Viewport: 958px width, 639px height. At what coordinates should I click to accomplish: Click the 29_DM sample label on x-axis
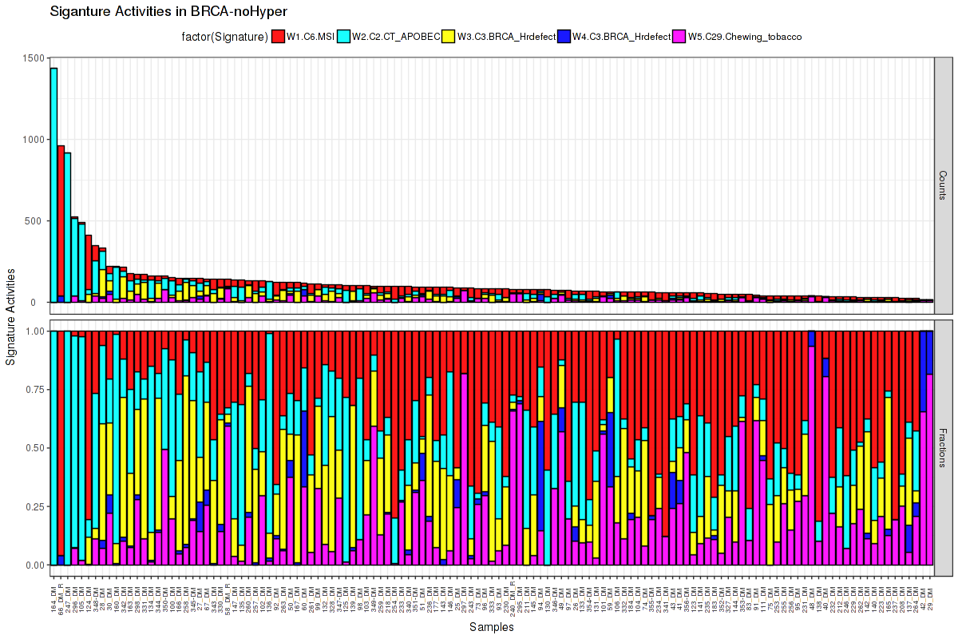(930, 595)
